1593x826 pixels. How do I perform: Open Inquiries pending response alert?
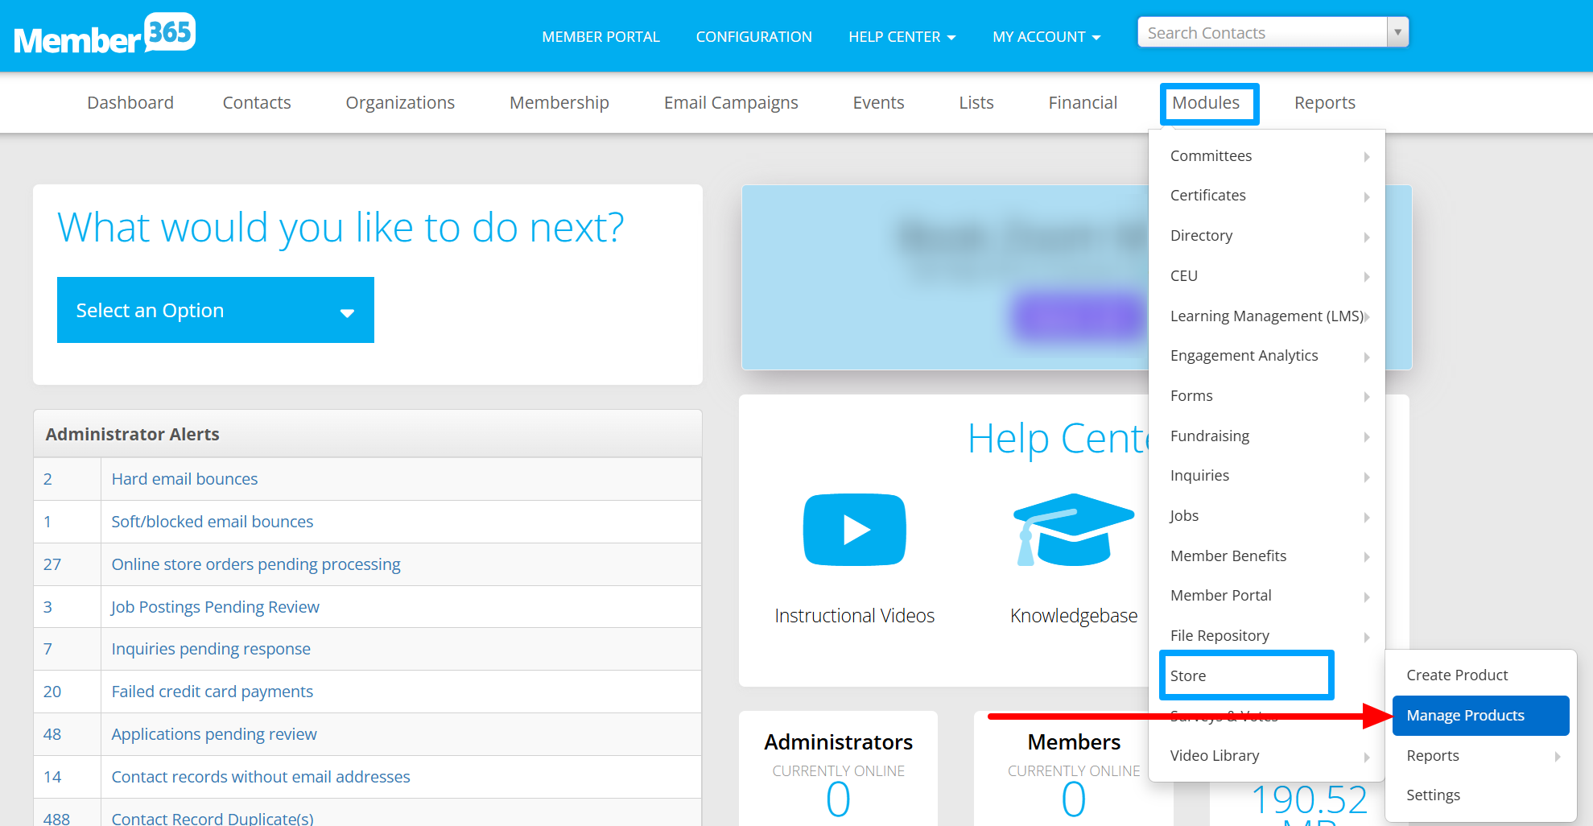tap(210, 649)
